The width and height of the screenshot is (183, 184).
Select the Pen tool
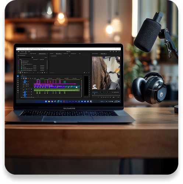(18, 86)
